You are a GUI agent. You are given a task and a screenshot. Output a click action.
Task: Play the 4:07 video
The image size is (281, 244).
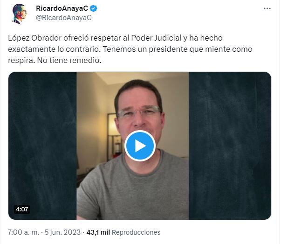pos(140,146)
